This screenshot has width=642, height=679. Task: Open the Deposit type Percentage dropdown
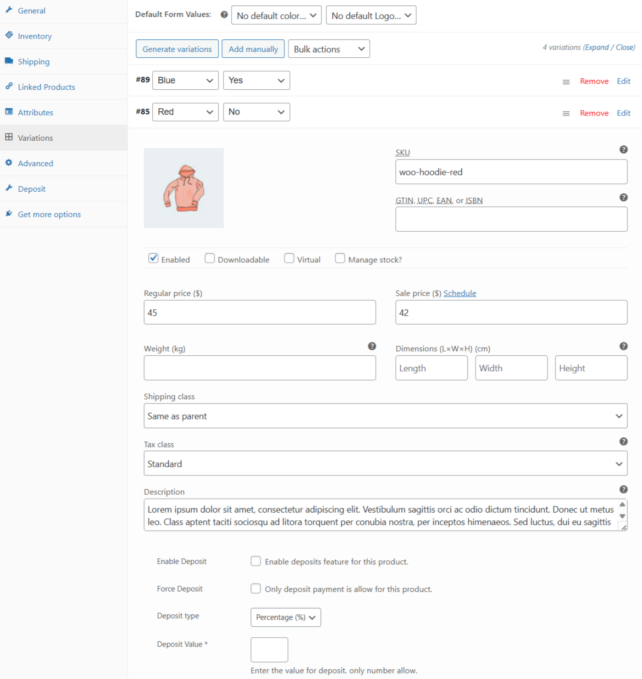[x=285, y=617]
